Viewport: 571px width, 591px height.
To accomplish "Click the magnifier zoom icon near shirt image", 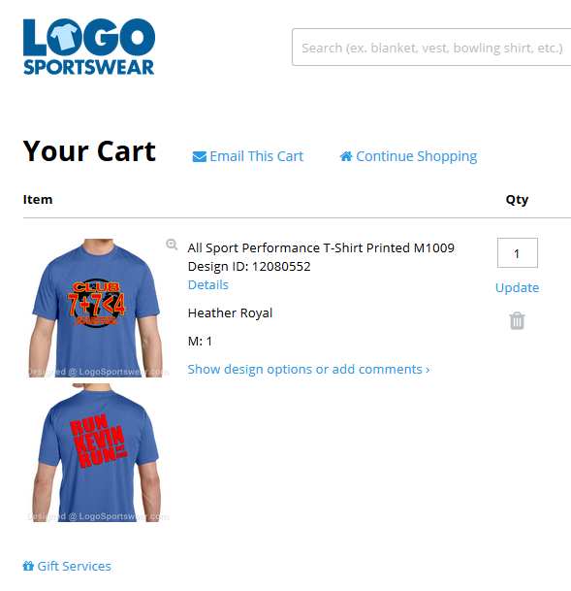I will point(172,245).
